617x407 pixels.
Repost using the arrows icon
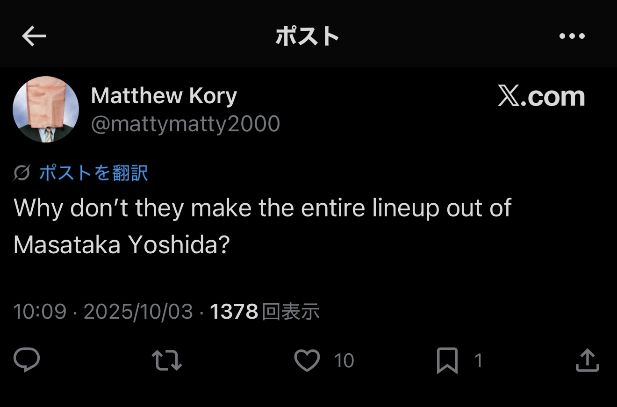[x=167, y=361]
